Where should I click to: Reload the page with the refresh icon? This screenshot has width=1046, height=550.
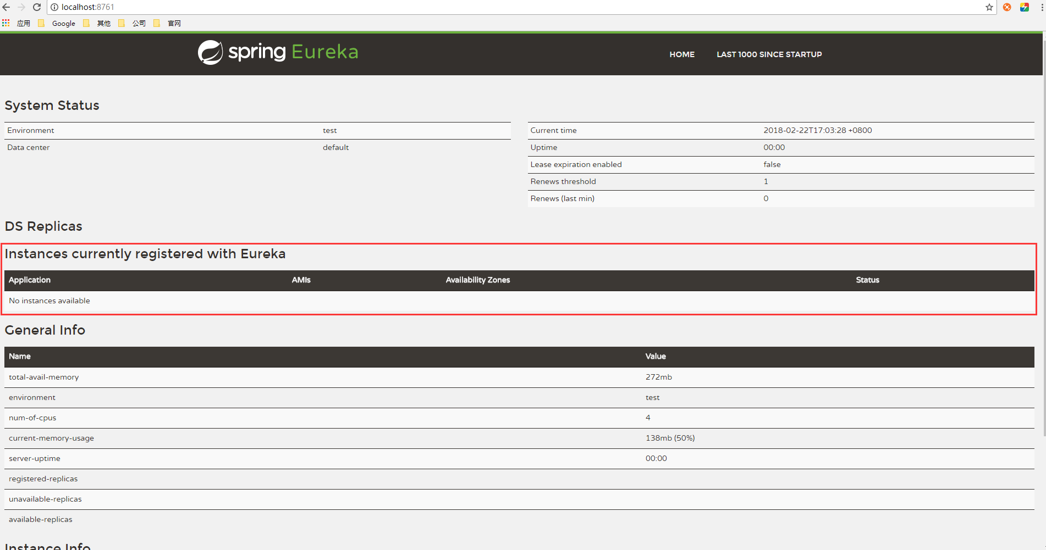tap(37, 7)
